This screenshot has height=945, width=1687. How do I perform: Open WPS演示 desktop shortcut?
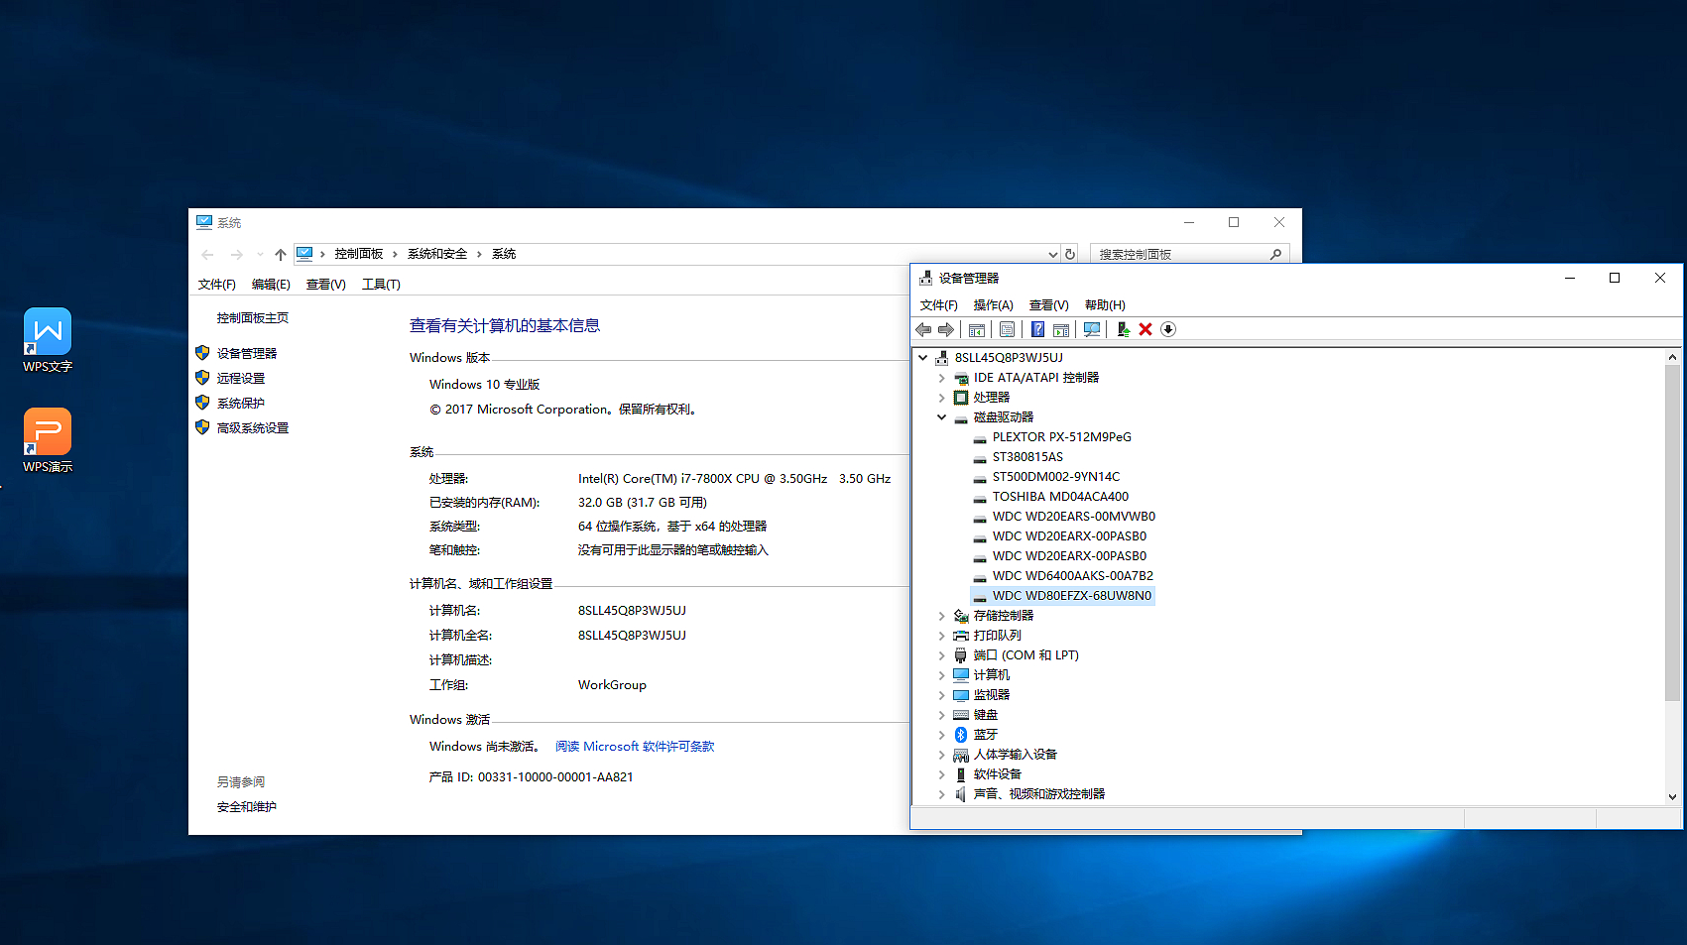click(x=48, y=440)
